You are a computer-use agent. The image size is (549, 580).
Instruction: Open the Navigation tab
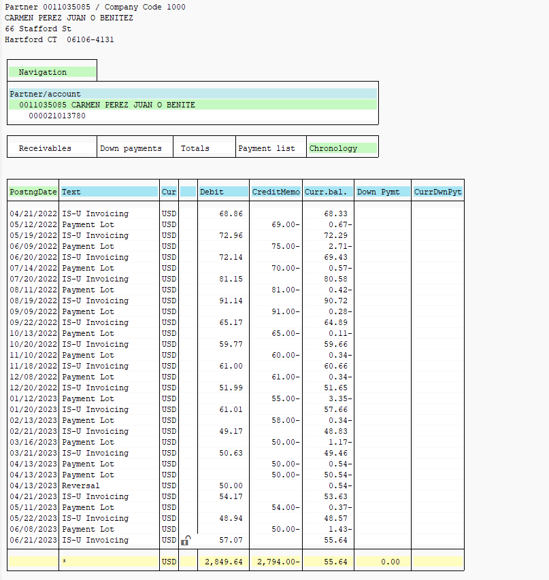43,72
